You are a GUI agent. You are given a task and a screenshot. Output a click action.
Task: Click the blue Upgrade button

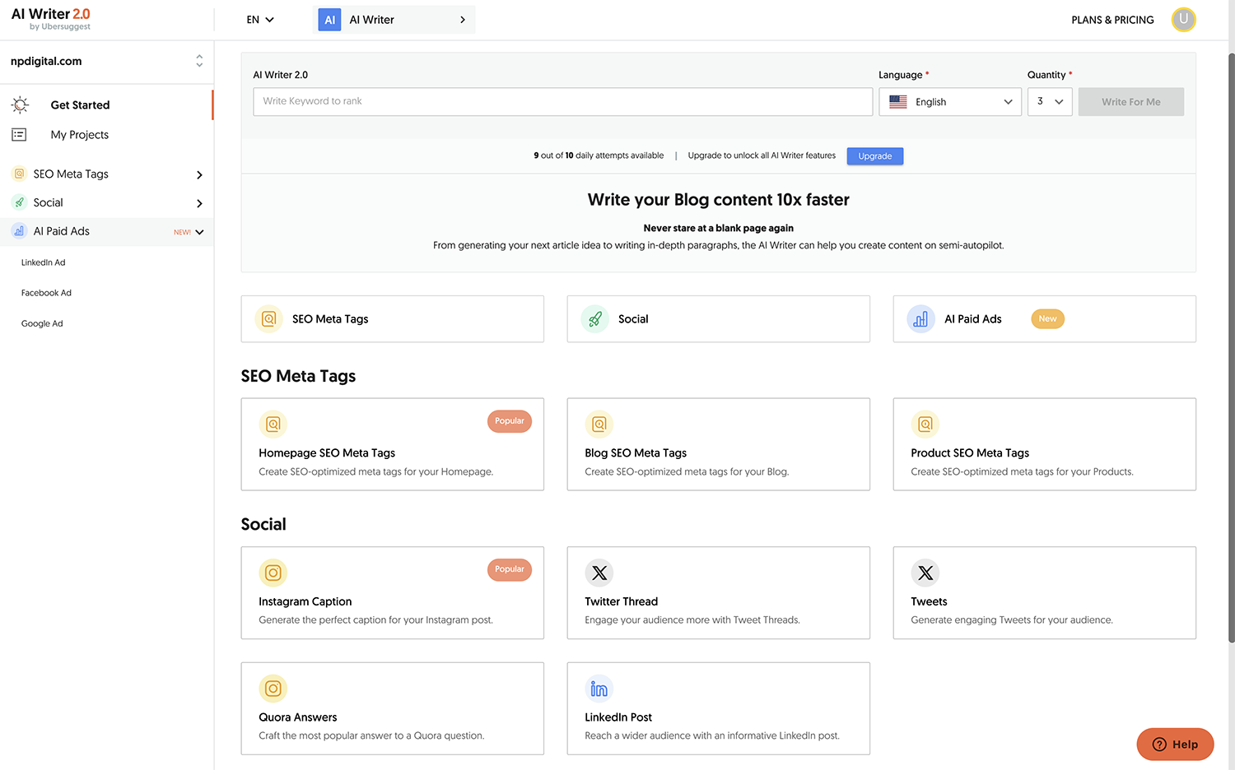874,155
